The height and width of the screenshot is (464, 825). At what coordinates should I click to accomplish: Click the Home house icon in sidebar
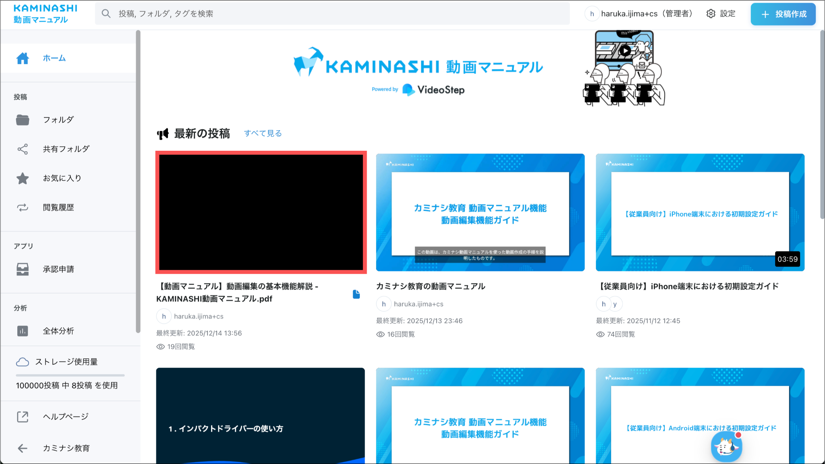tap(23, 58)
